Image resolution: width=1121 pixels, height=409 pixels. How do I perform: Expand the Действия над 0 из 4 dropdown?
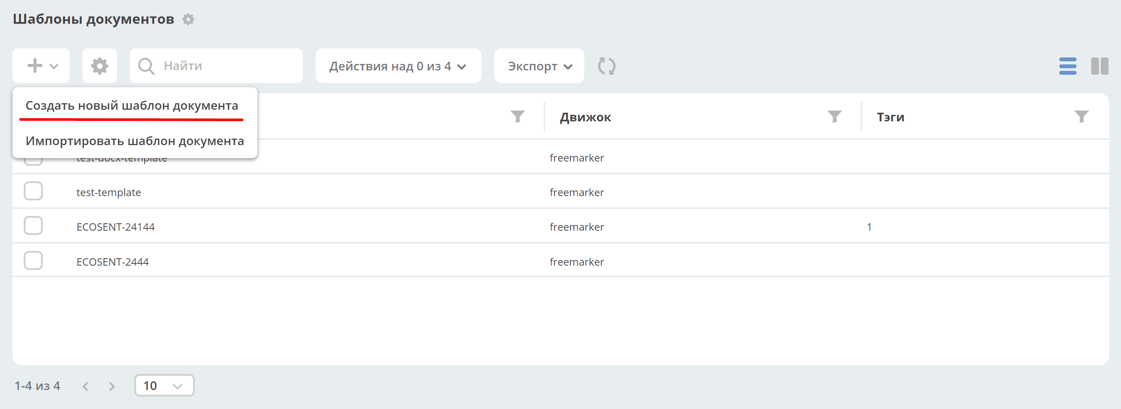[x=398, y=66]
